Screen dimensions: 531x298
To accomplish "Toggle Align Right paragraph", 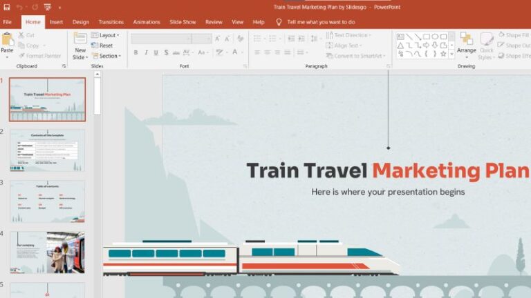I will (277, 52).
